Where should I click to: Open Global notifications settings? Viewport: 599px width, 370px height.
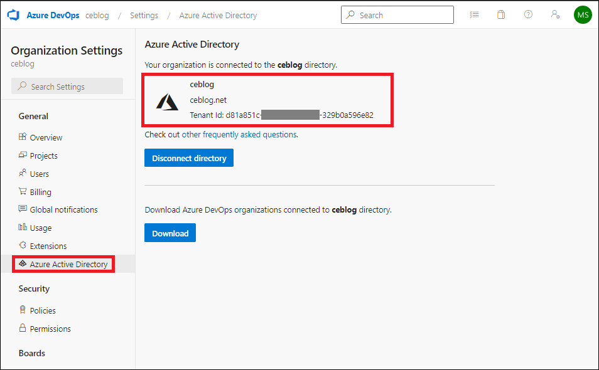(63, 209)
